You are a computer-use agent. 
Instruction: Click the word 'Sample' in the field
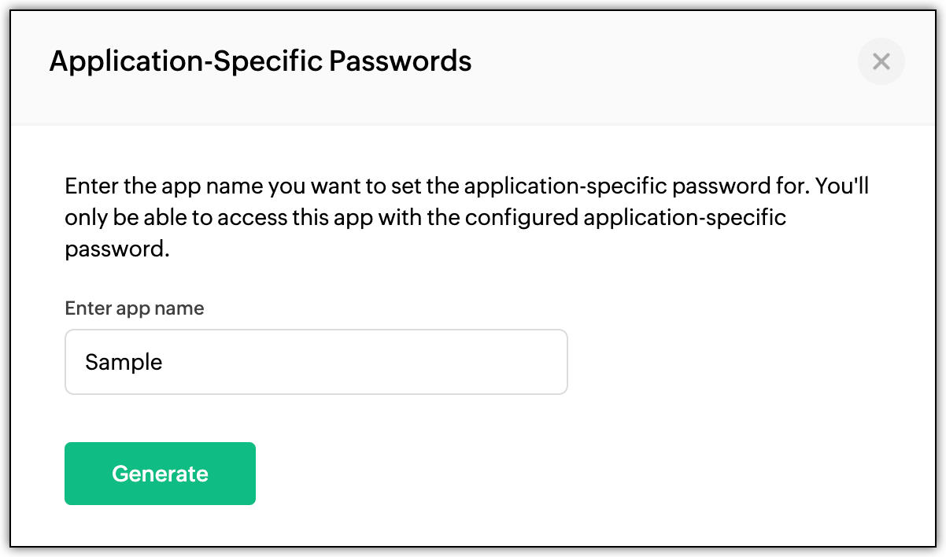[x=124, y=363]
